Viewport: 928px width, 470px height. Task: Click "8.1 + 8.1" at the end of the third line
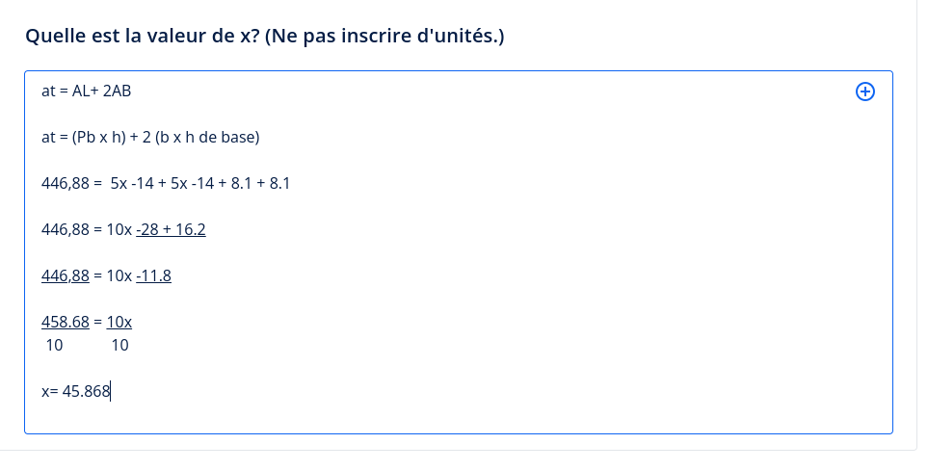(x=254, y=183)
